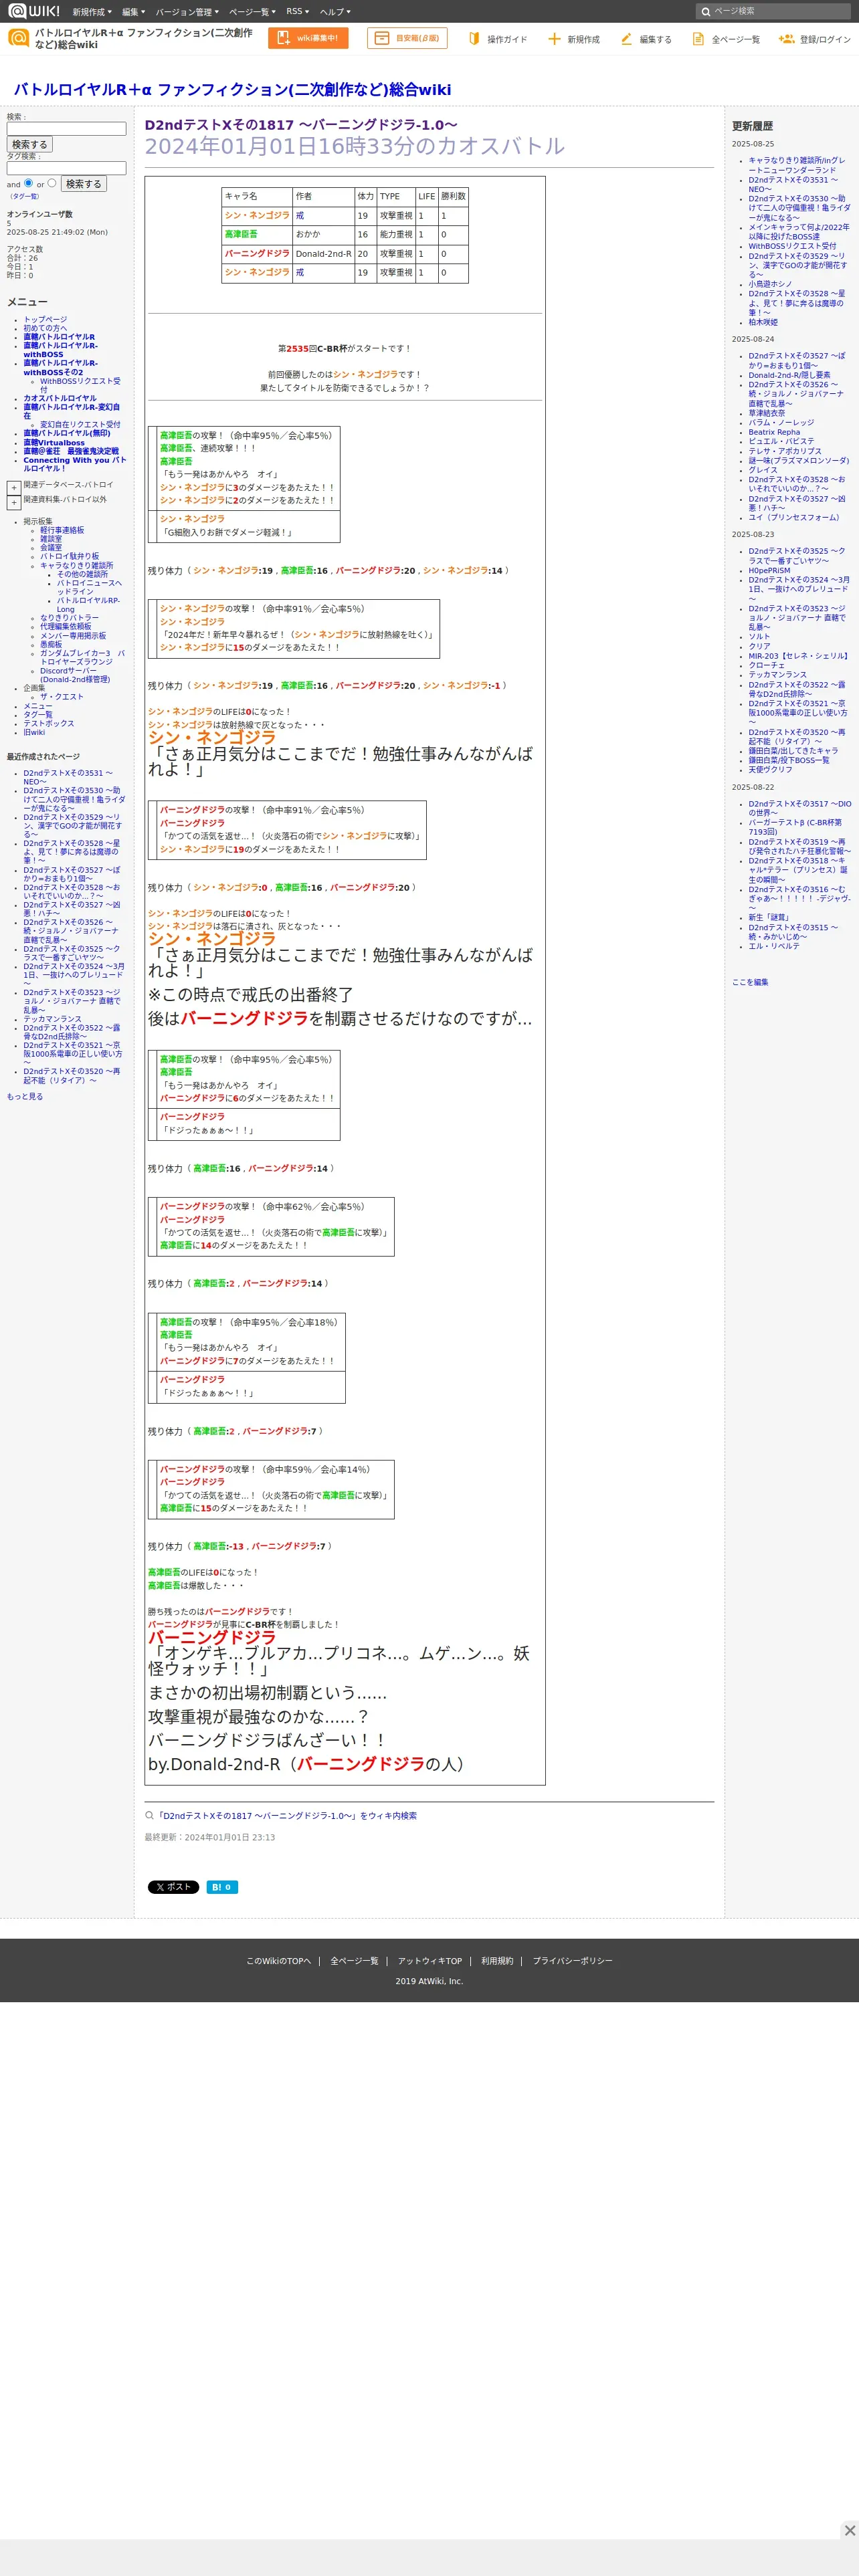Expand 関連データベース-バトロイ section

tap(14, 488)
